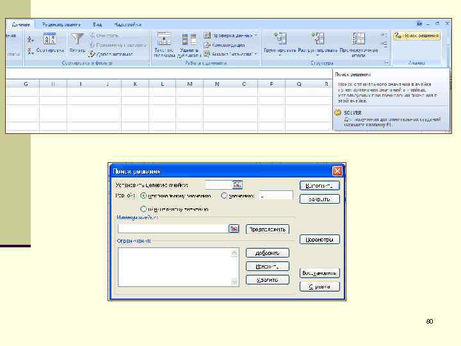Expand Проверка данных dropdown arrow
Viewport: 461px width, 346px height.
tap(255, 36)
